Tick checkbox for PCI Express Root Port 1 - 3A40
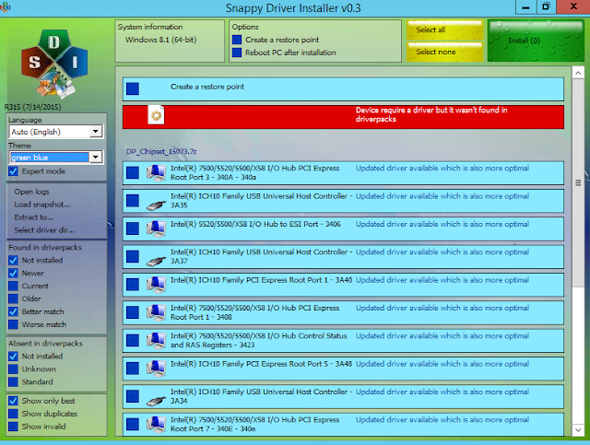590x445 pixels. [133, 285]
